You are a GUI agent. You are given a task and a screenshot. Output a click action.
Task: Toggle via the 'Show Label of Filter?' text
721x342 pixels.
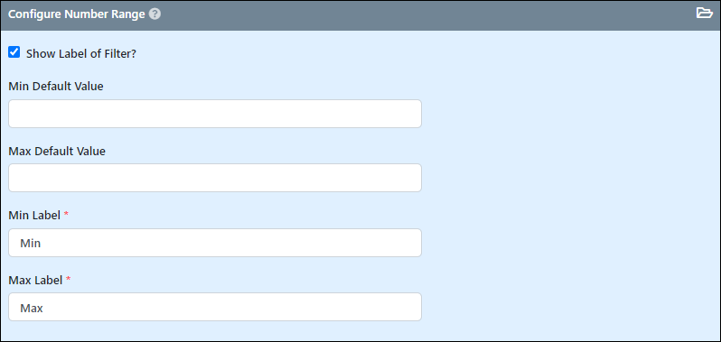(x=81, y=54)
